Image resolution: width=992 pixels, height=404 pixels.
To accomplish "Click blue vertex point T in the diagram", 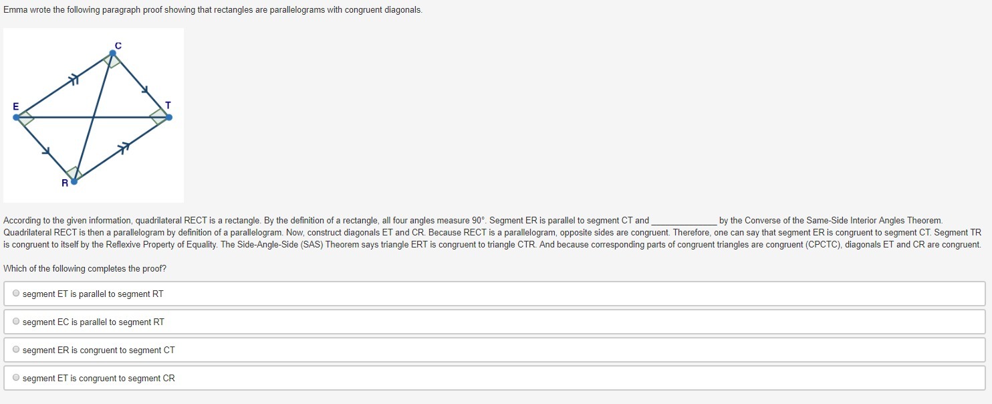I will [x=168, y=117].
